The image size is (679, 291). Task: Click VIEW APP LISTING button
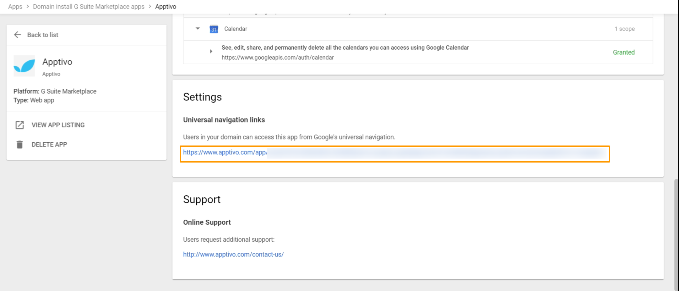58,125
